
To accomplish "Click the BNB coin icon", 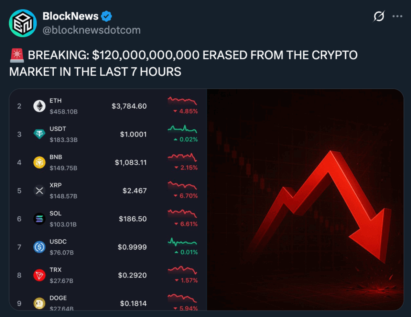I will [39, 162].
